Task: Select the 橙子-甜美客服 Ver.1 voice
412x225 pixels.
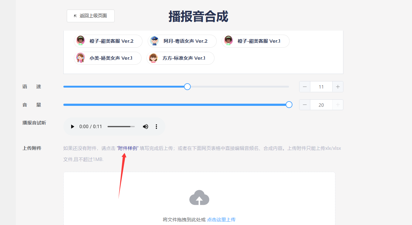Action: [x=256, y=41]
